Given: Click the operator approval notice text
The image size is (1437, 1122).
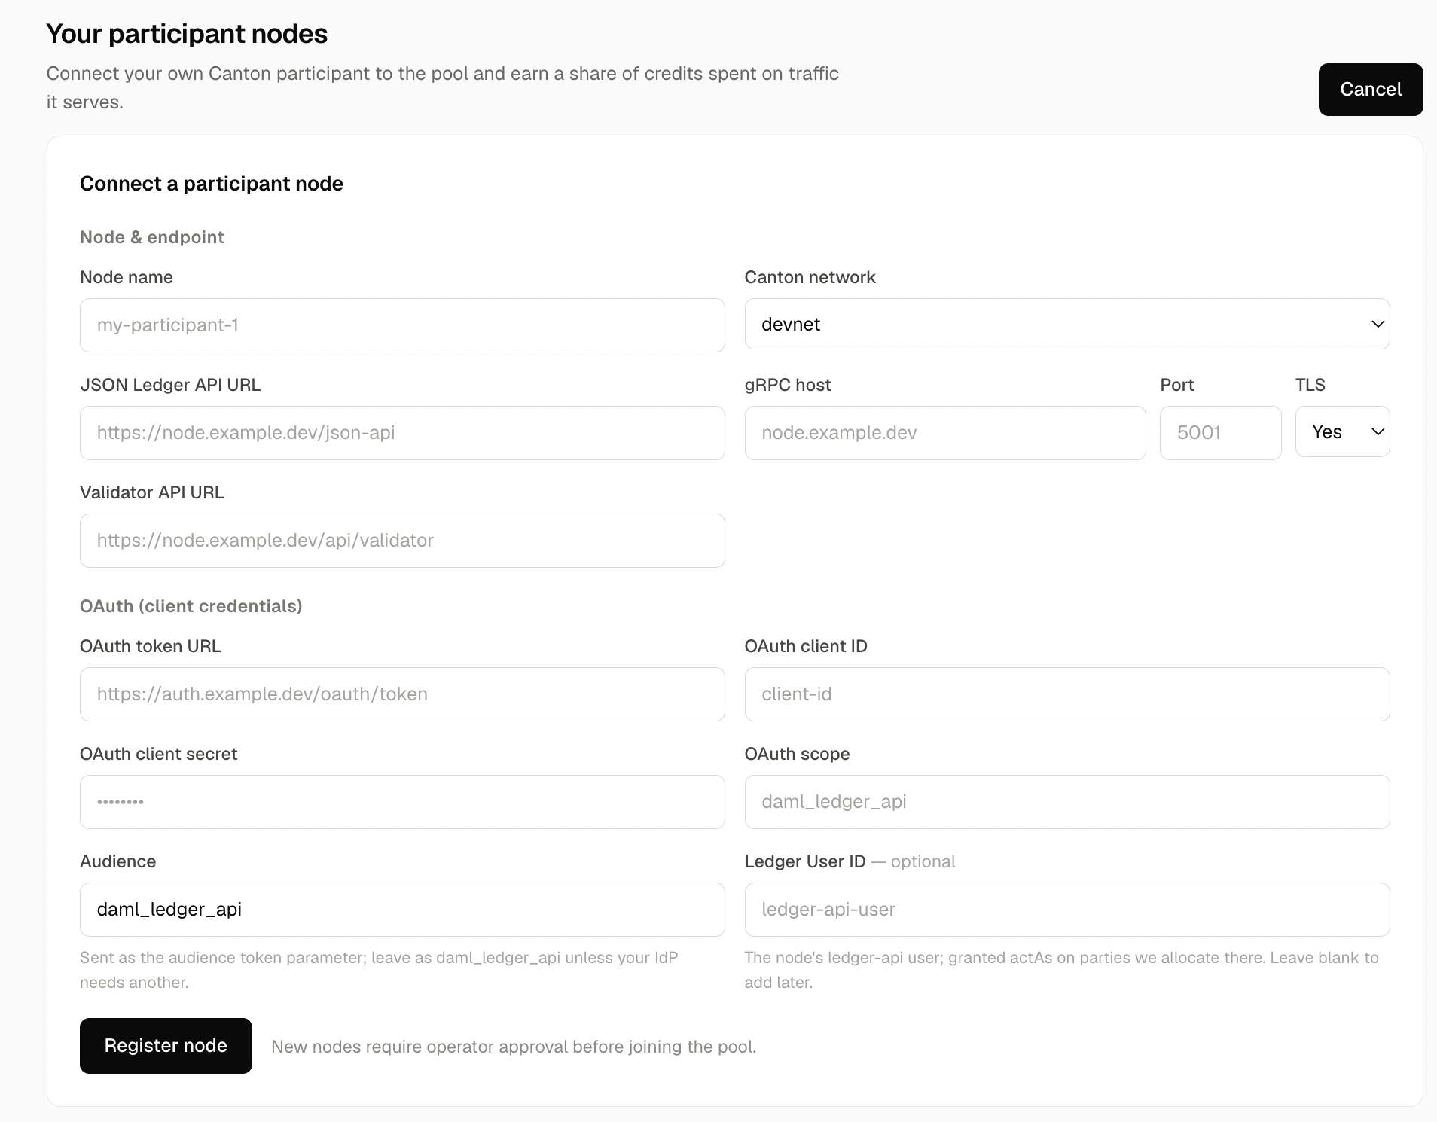Looking at the screenshot, I should (x=514, y=1047).
